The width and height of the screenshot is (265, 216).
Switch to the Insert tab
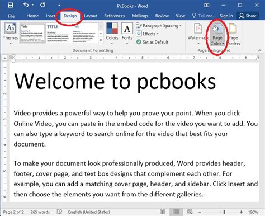51,16
